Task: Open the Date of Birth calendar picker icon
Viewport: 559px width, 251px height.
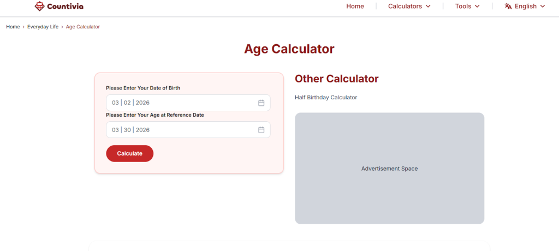Action: [261, 103]
